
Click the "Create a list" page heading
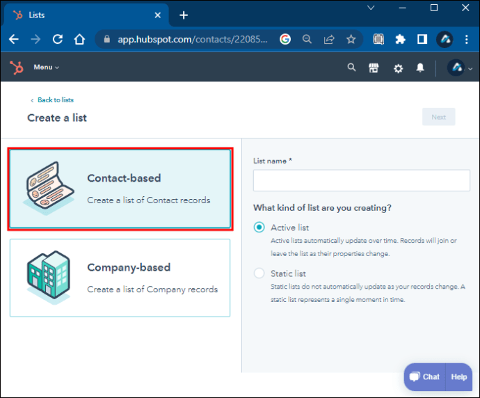pos(57,118)
